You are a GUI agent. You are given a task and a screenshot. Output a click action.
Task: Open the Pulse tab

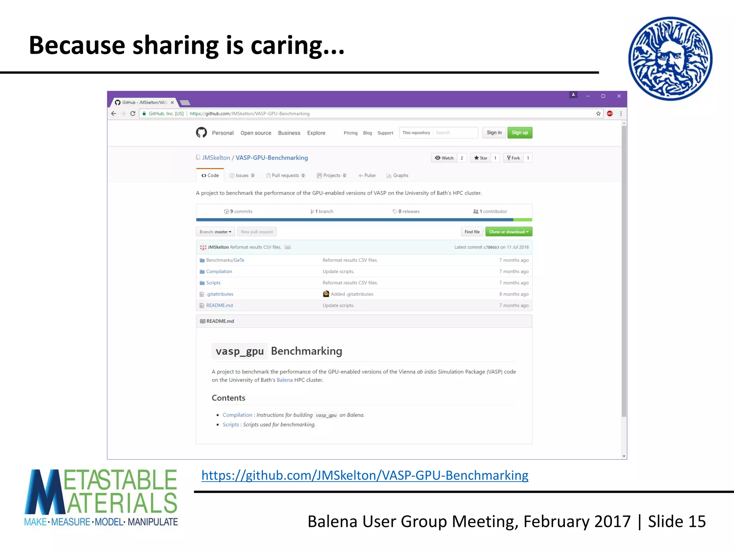367,175
